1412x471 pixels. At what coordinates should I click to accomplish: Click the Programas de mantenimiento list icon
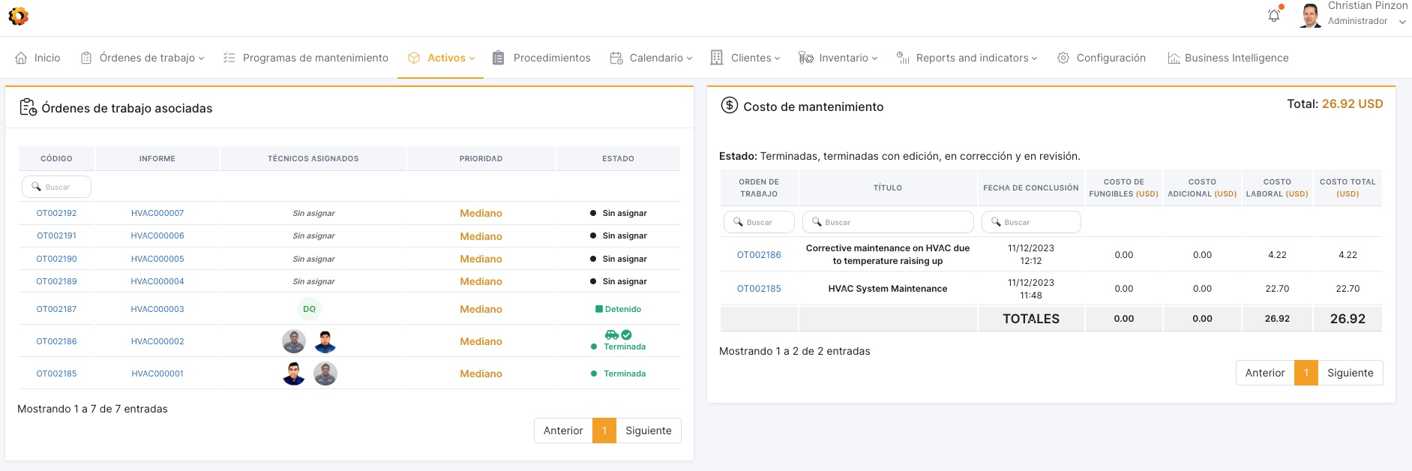pos(229,58)
